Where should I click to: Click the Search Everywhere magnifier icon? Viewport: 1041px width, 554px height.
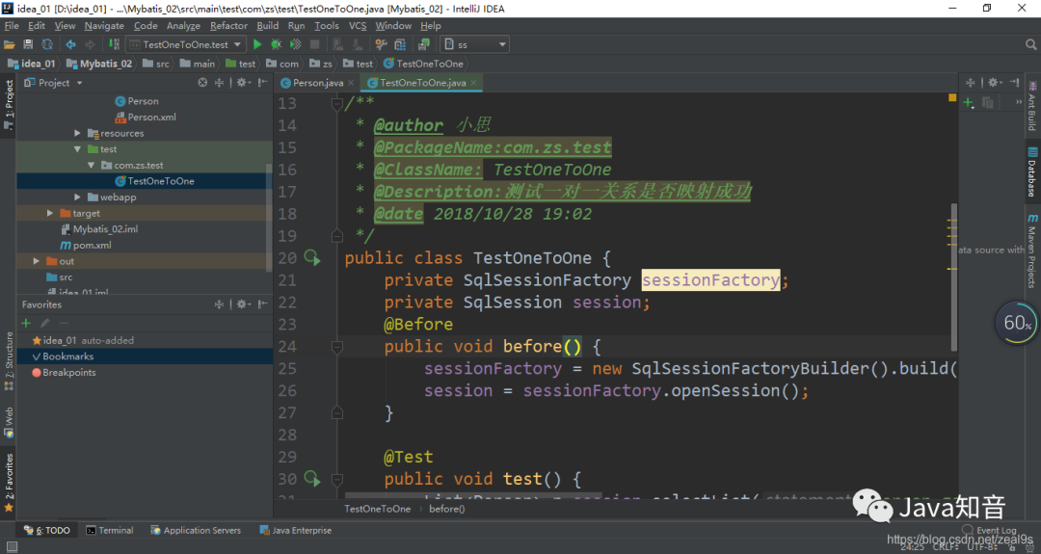(x=1030, y=44)
